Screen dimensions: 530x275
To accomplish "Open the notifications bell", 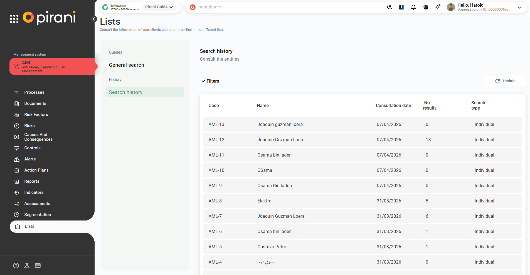I will pyautogui.click(x=413, y=7).
